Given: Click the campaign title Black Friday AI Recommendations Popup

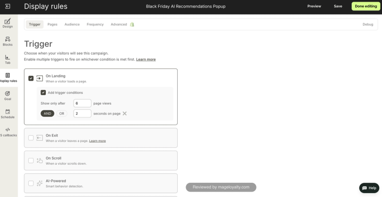Looking at the screenshot, I should [x=186, y=6].
